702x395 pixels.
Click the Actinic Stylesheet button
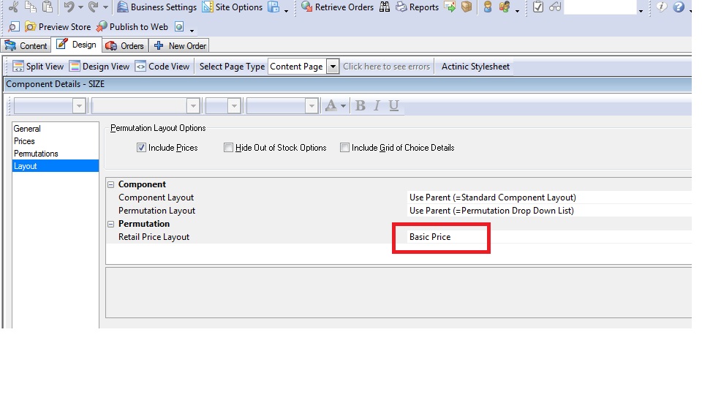[475, 67]
